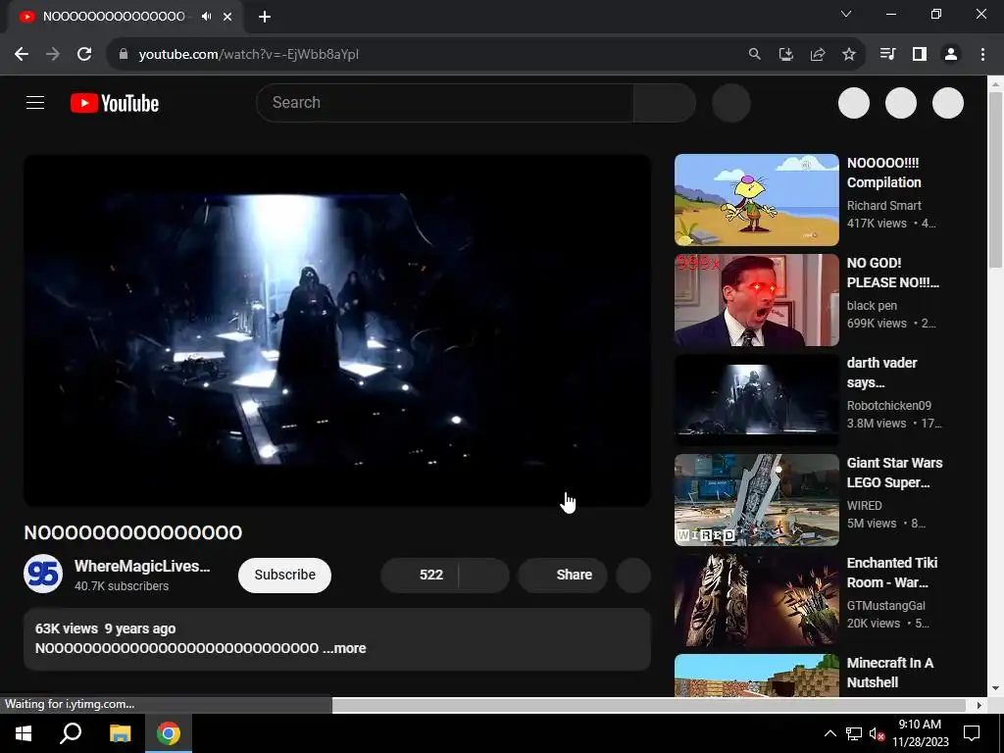Image resolution: width=1004 pixels, height=753 pixels.
Task: Click the Chrome taskbar icon
Action: click(x=169, y=733)
